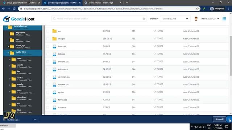
Task: Select the .htpasswd folder in tree
Action: tap(22, 34)
